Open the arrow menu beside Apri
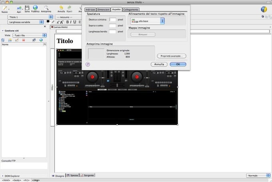The height and width of the screenshot is (182, 272). click(x=22, y=9)
